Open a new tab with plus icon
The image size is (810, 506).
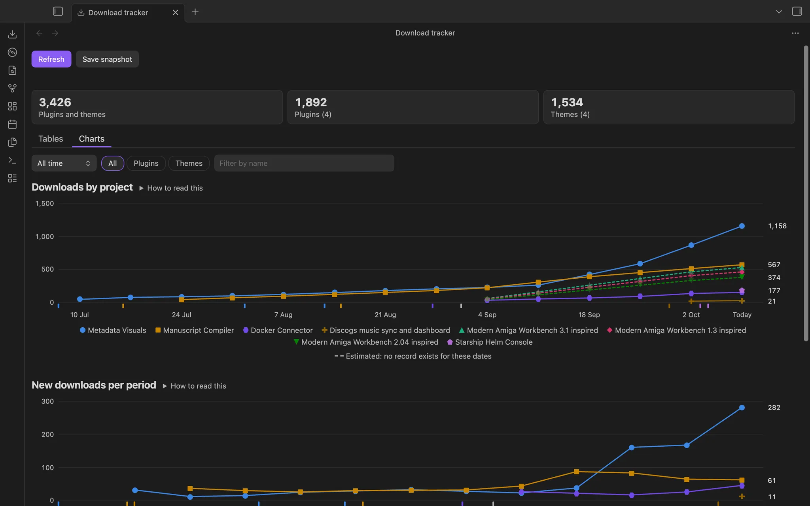[195, 12]
